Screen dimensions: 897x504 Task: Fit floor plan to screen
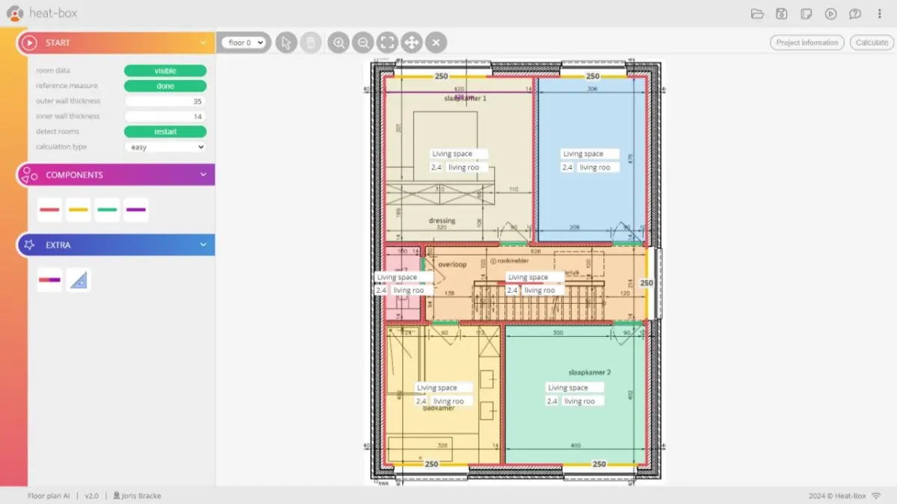tap(387, 43)
